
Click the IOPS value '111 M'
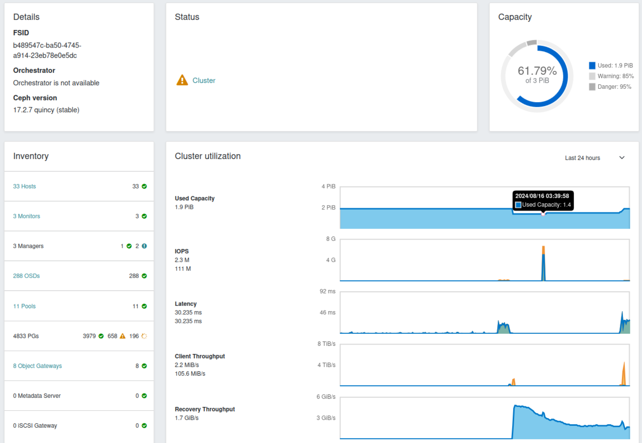pos(183,268)
